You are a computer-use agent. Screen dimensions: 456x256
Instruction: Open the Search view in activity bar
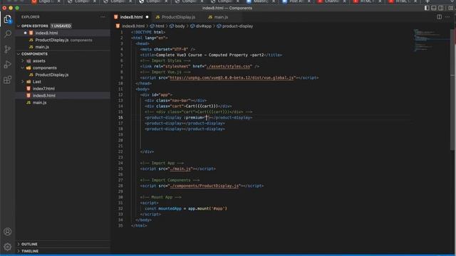(x=8, y=34)
